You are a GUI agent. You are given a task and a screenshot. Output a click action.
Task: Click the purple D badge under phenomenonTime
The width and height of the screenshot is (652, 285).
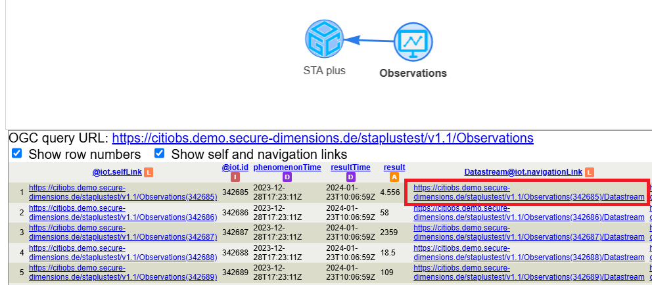287,177
